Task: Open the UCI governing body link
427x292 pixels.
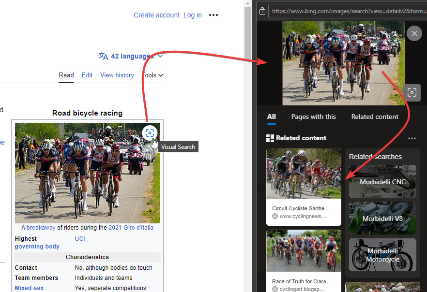Action: tap(79, 238)
